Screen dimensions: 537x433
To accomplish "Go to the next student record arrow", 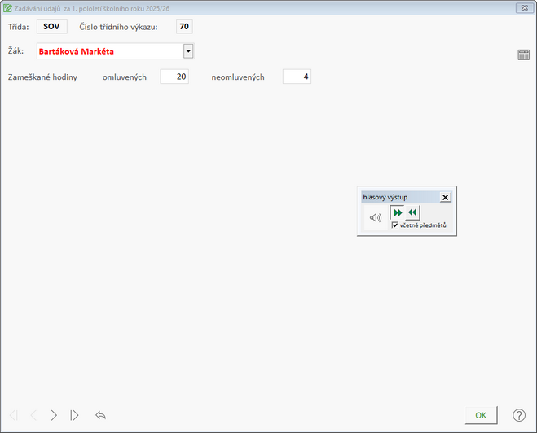I will tap(54, 415).
